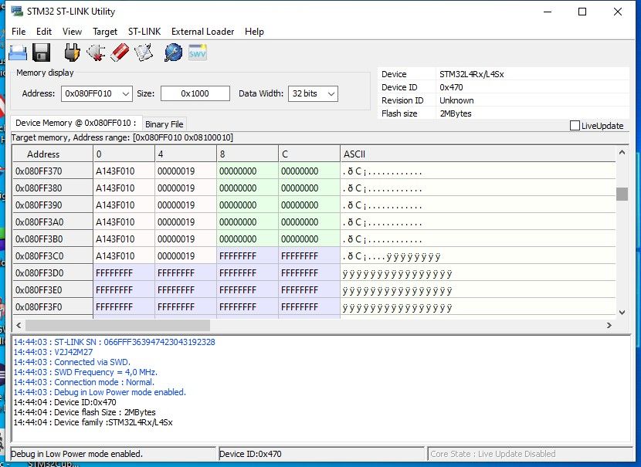Click the ASCII column header
The width and height of the screenshot is (641, 467).
tap(477, 154)
